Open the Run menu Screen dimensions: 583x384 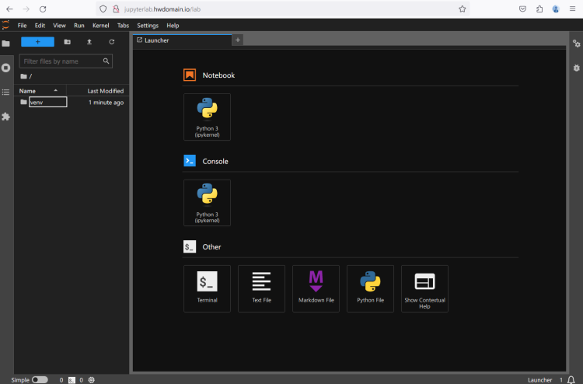coord(79,26)
